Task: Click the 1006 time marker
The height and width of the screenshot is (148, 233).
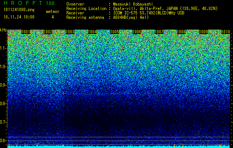Action: [137, 32]
